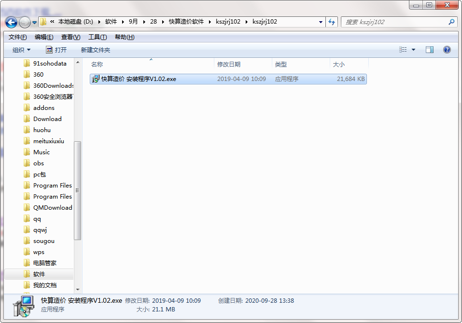
Task: Click the sougou folder icon
Action: (x=27, y=241)
